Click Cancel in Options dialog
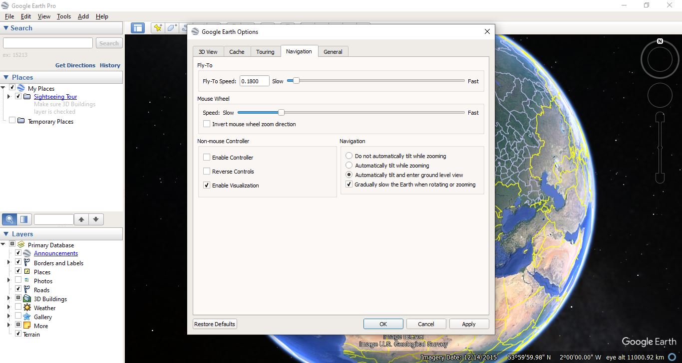Image resolution: width=682 pixels, height=363 pixels. click(x=426, y=324)
